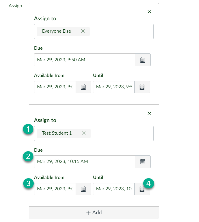Edit Test Student Until date field
Viewport: 199px width, 222px height.
(114, 189)
